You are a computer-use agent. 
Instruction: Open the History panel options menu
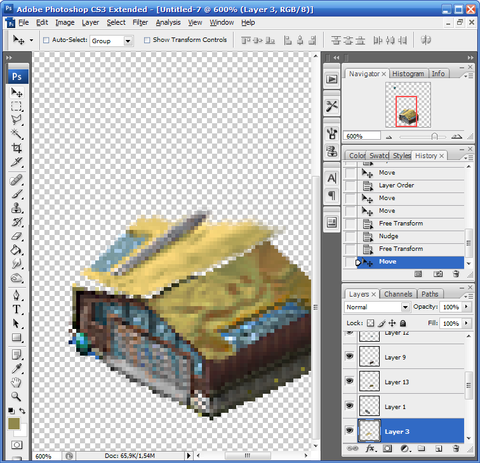(469, 158)
